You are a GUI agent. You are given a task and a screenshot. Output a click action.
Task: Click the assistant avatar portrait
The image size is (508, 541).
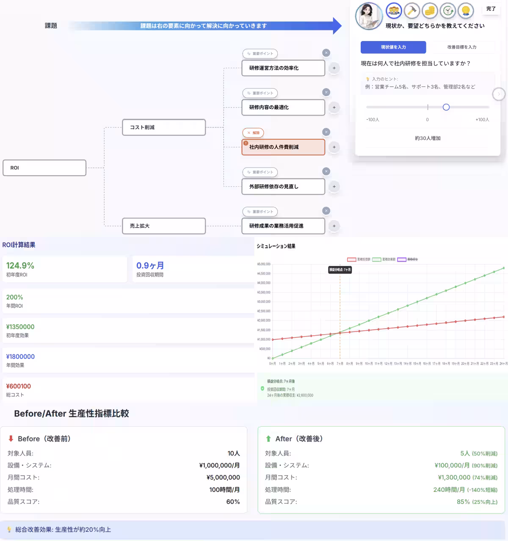369,16
